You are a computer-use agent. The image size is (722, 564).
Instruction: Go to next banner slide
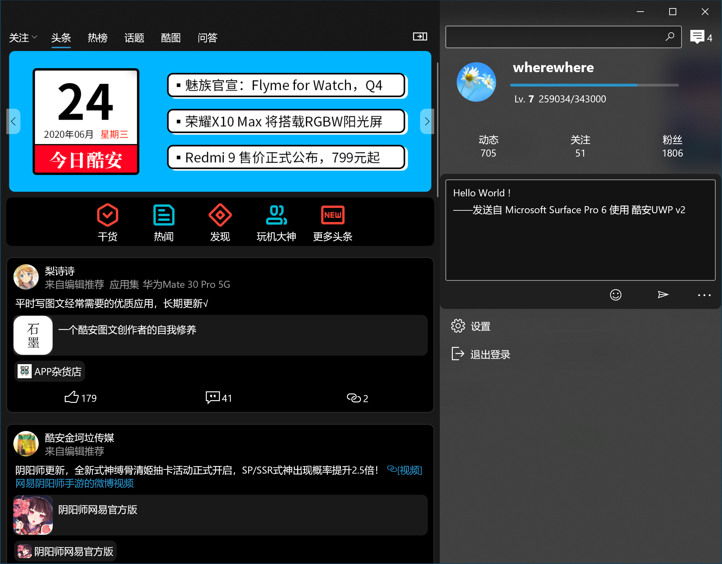tap(427, 121)
